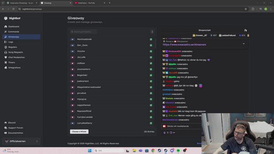Click the gift emote in chat message
Image resolution: width=274 pixels, height=154 pixels.
tap(201, 86)
